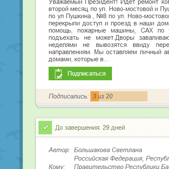Screen dimensions: 169x169
Task: Click the stacked paper edge under the first petition
Action: (x=102, y=106)
